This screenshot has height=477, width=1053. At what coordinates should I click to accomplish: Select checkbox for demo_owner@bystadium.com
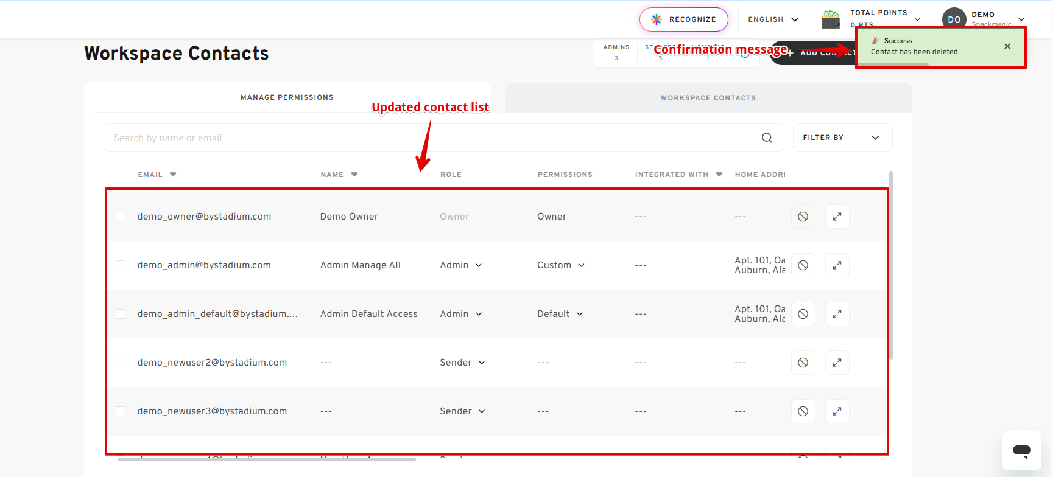[121, 217]
